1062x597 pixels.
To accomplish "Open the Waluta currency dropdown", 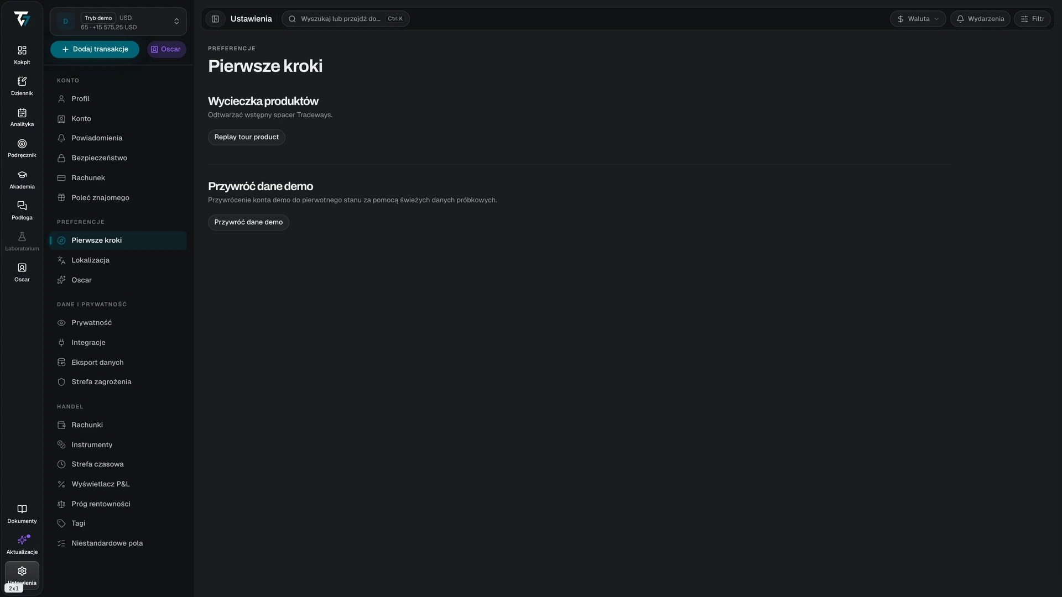I will click(x=918, y=19).
